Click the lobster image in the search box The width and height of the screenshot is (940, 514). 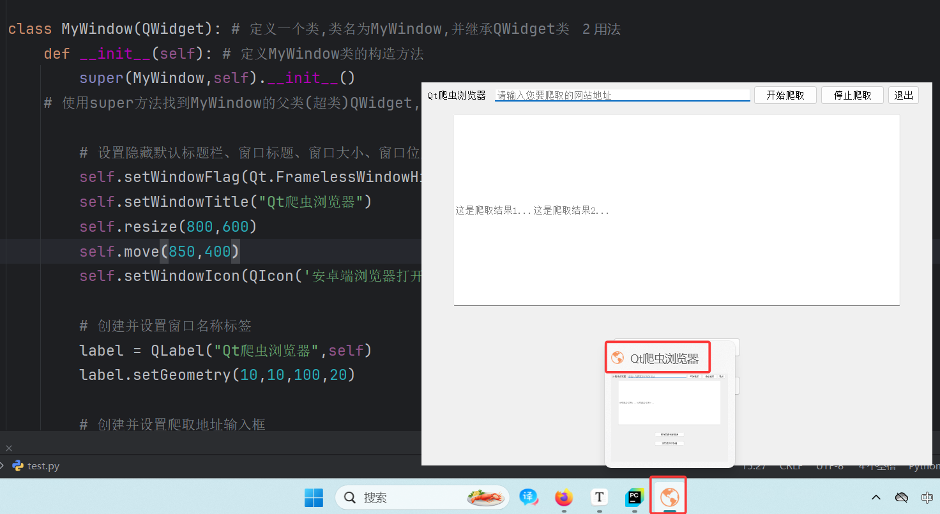(486, 497)
